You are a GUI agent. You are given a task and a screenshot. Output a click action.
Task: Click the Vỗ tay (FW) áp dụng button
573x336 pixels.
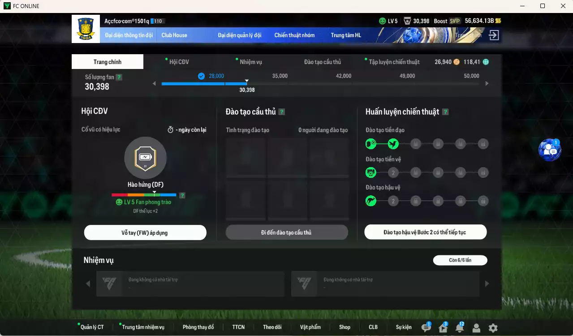(145, 232)
